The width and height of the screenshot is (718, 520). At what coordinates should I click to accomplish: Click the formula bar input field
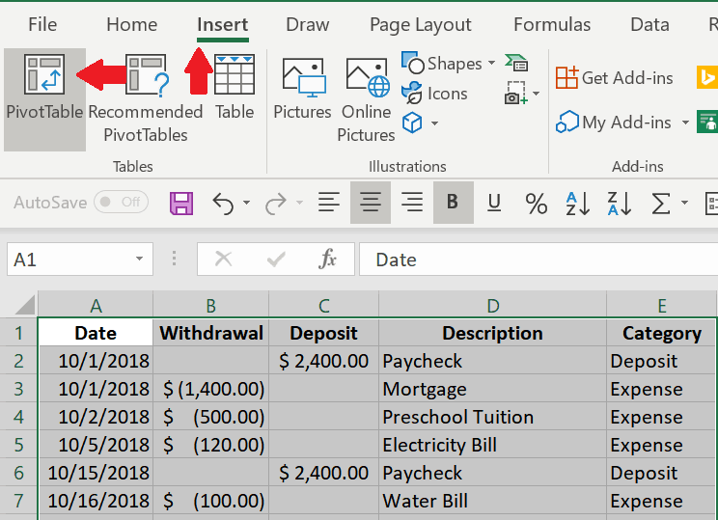point(540,260)
